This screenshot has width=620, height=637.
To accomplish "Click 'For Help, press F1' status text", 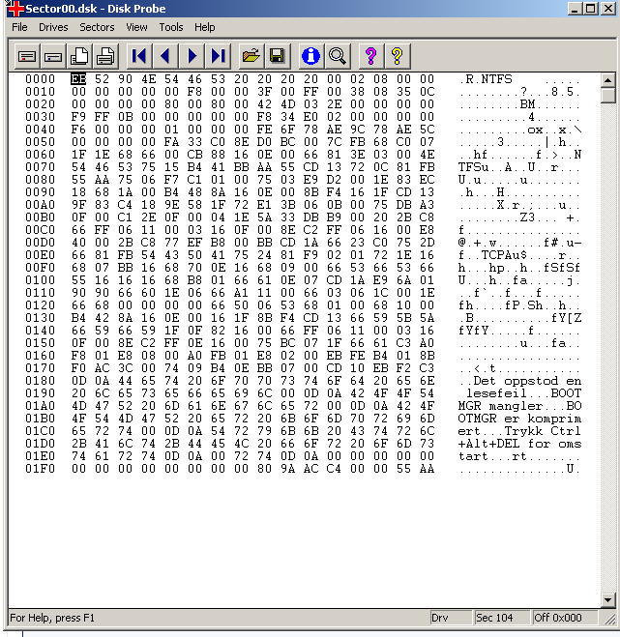I will tap(52, 618).
